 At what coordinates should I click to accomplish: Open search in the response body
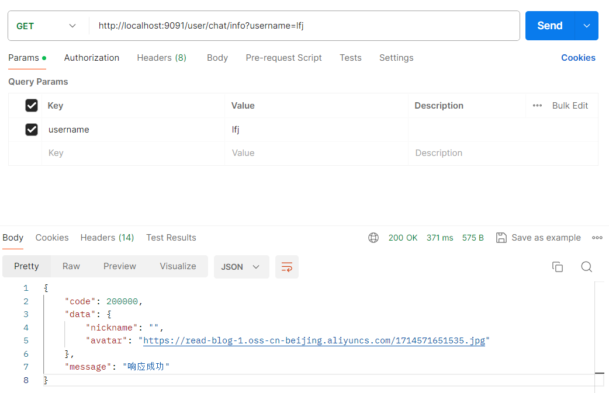coord(586,267)
